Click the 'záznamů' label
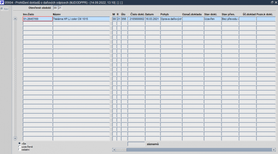Viewport: 278px width, 154px height. [x=153, y=144]
